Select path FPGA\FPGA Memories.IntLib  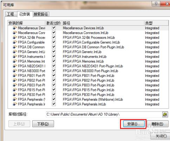point(83,61)
